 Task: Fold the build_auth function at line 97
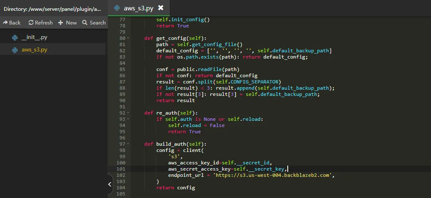tap(128, 144)
